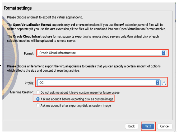Click the 'Format settings' heading
Image resolution: width=177 pixels, height=133 pixels.
click(x=18, y=8)
